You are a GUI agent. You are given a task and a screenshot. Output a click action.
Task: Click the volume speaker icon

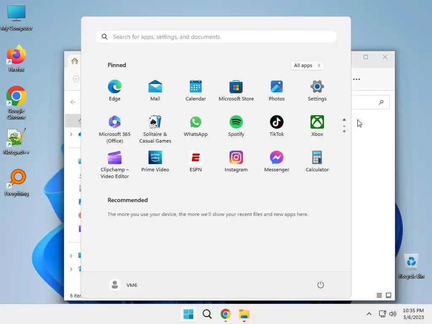pos(393,314)
